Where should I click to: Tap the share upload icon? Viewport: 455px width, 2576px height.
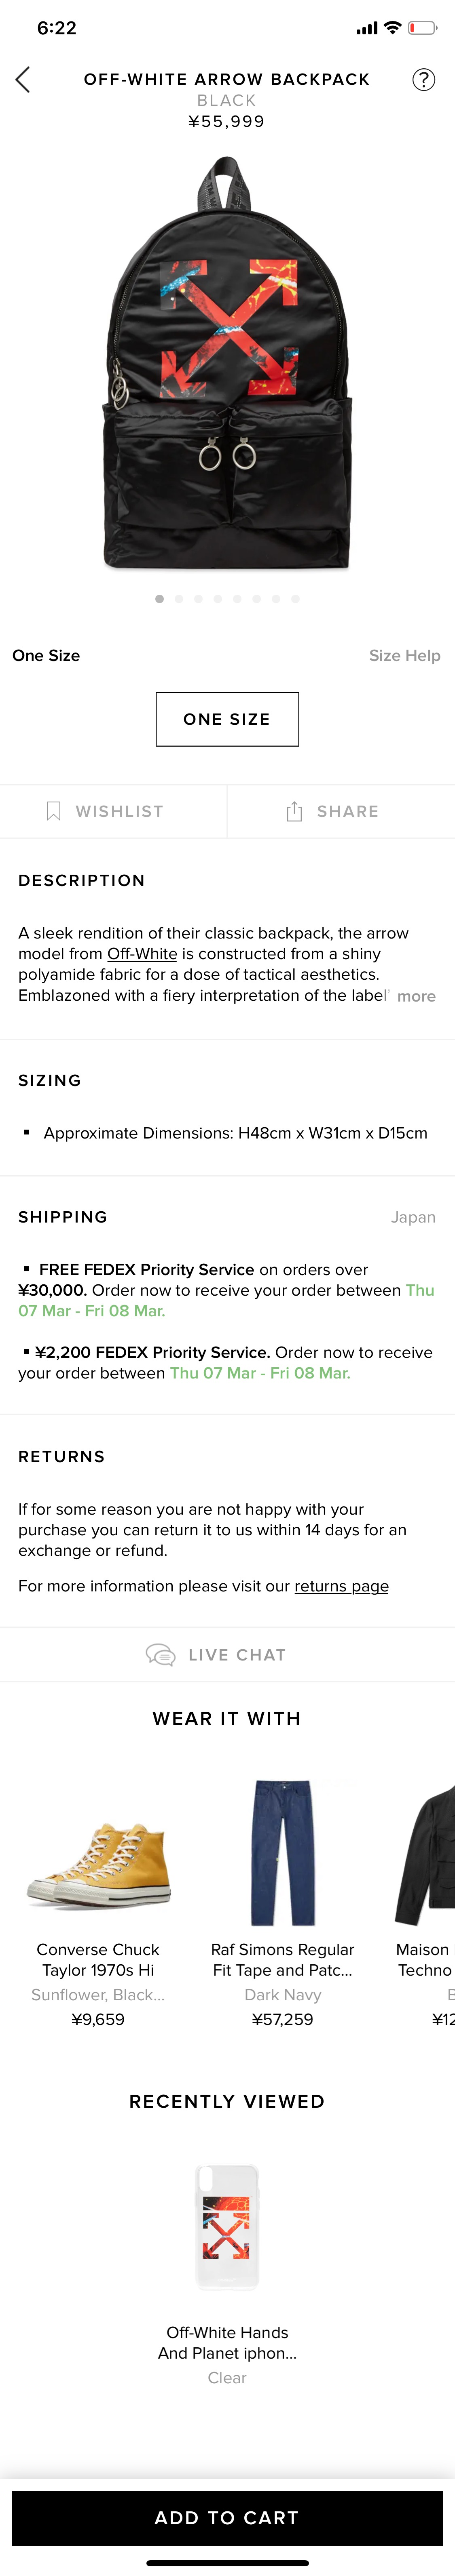(x=294, y=811)
